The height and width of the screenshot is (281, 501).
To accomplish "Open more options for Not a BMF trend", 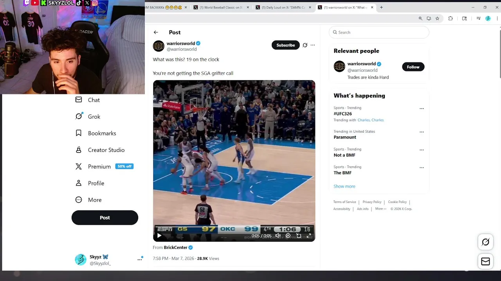I will click(422, 150).
